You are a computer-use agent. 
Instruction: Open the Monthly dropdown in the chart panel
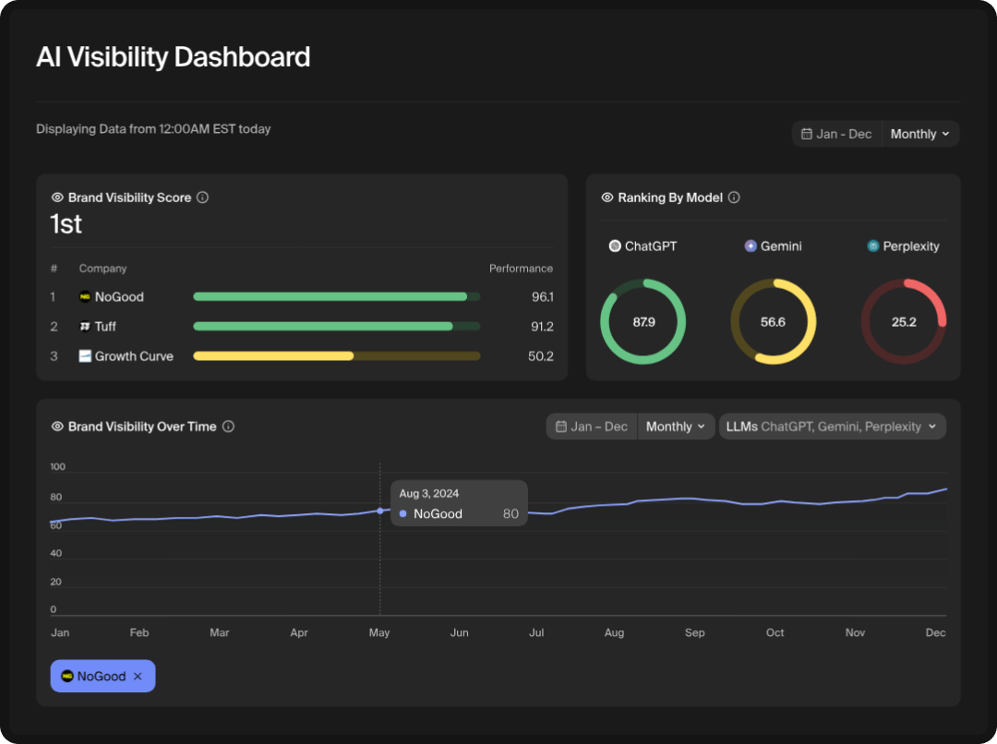pyautogui.click(x=675, y=426)
